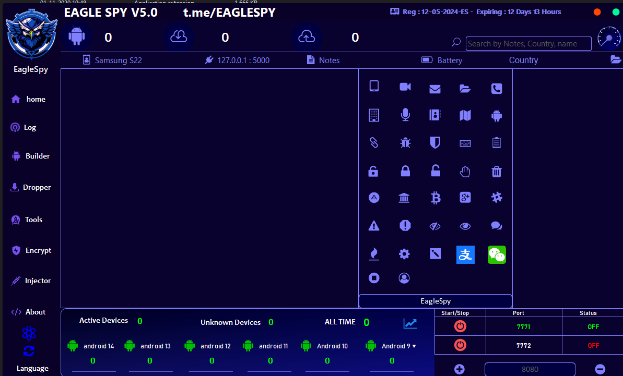
Task: Click the blue Alipay icon
Action: pyautogui.click(x=465, y=254)
